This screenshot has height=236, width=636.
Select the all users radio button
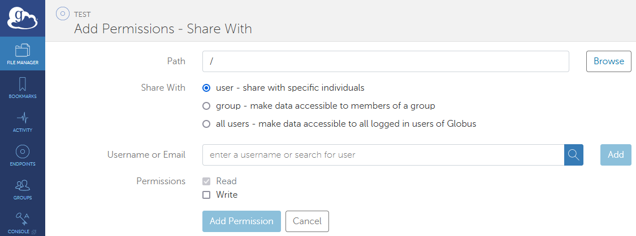206,124
